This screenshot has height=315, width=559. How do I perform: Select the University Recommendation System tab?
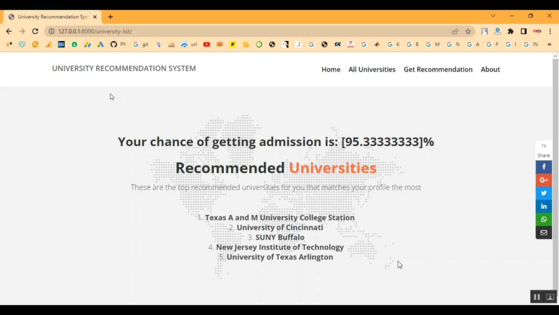click(52, 17)
